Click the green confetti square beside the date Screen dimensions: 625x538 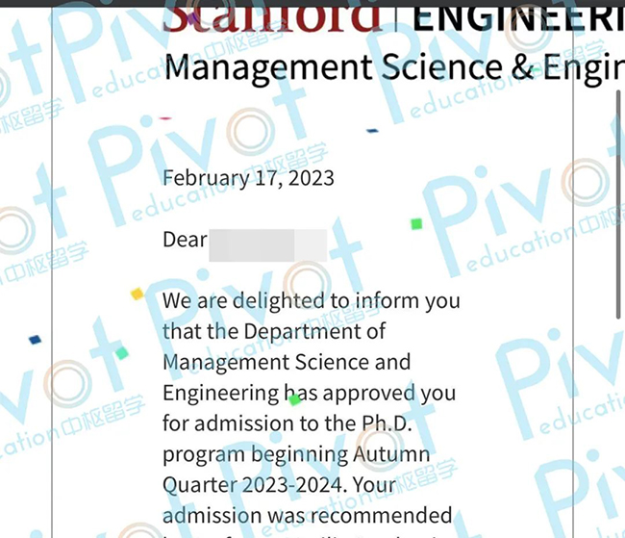pyautogui.click(x=416, y=224)
